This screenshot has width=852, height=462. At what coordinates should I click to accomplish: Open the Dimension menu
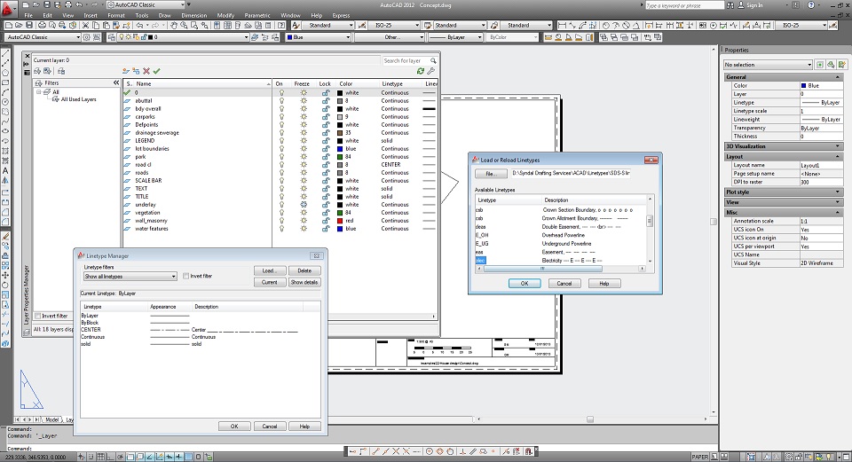click(193, 15)
